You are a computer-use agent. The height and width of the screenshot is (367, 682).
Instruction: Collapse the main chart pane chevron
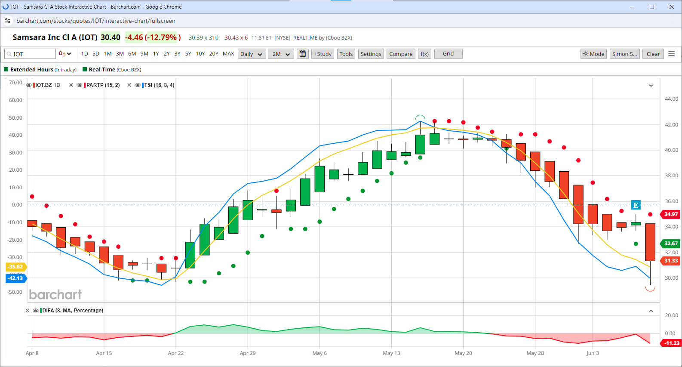pos(651,86)
